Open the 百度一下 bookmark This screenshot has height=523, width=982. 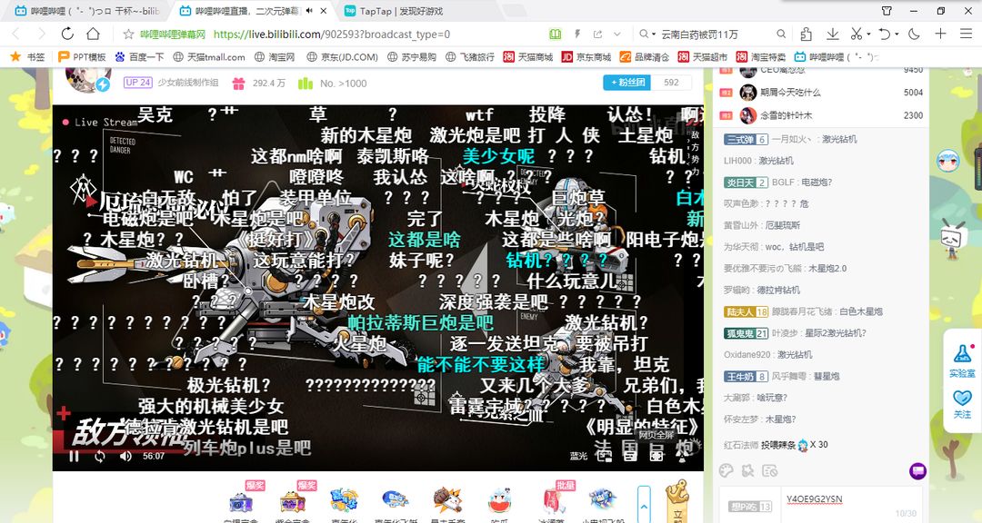[139, 57]
